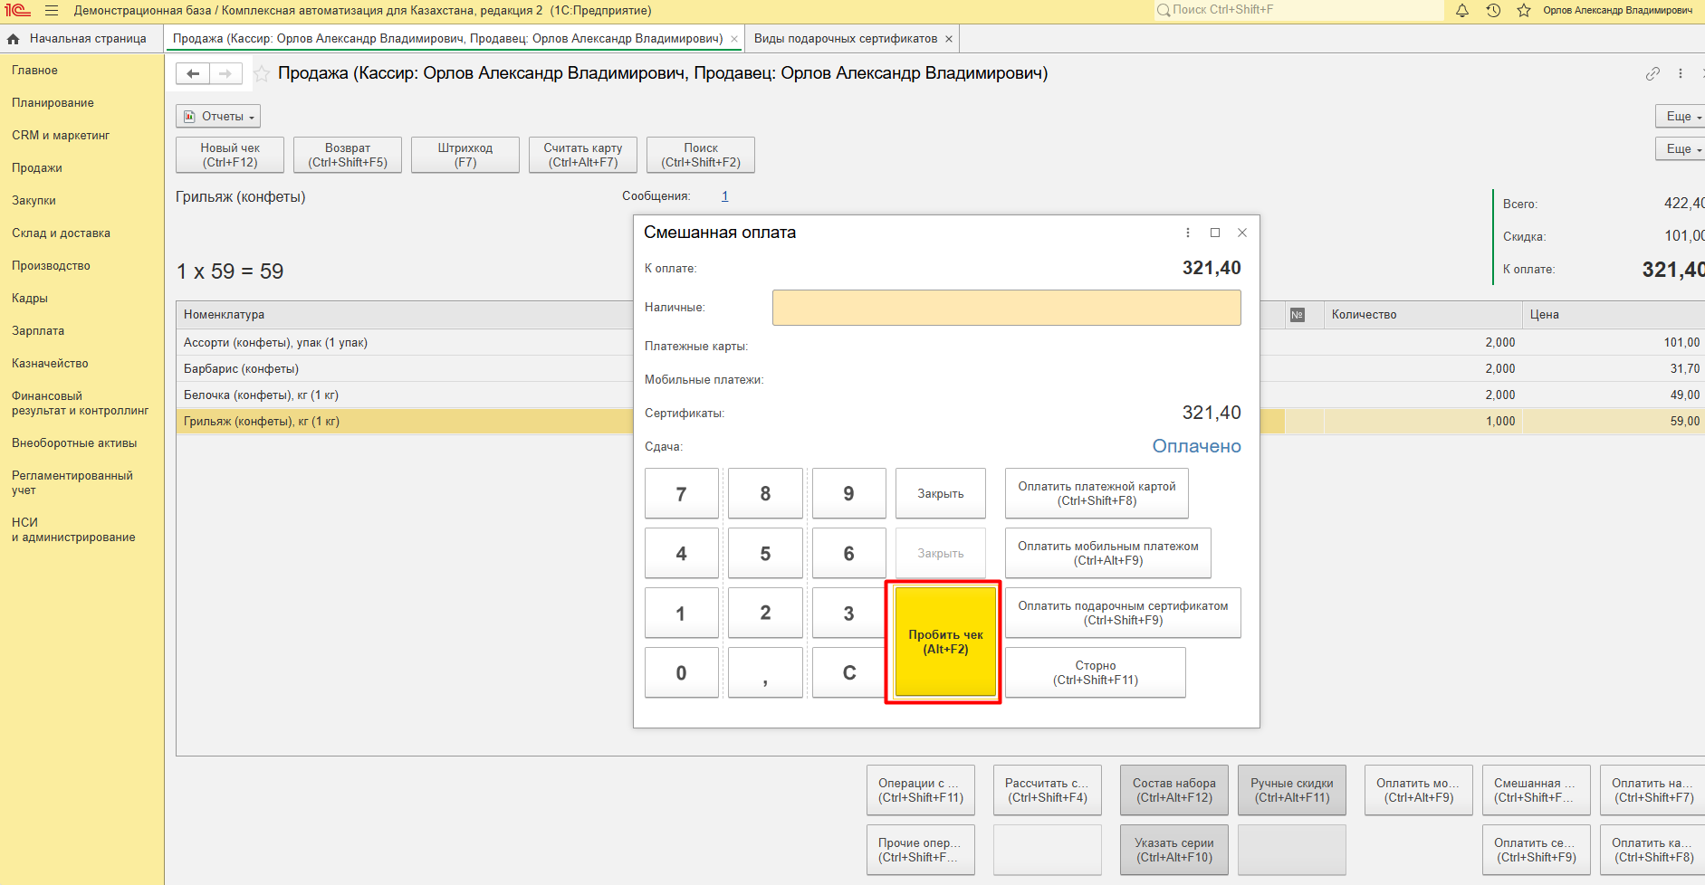1705x885 pixels.
Task: Expand the Отчеты dropdown
Action: [218, 117]
